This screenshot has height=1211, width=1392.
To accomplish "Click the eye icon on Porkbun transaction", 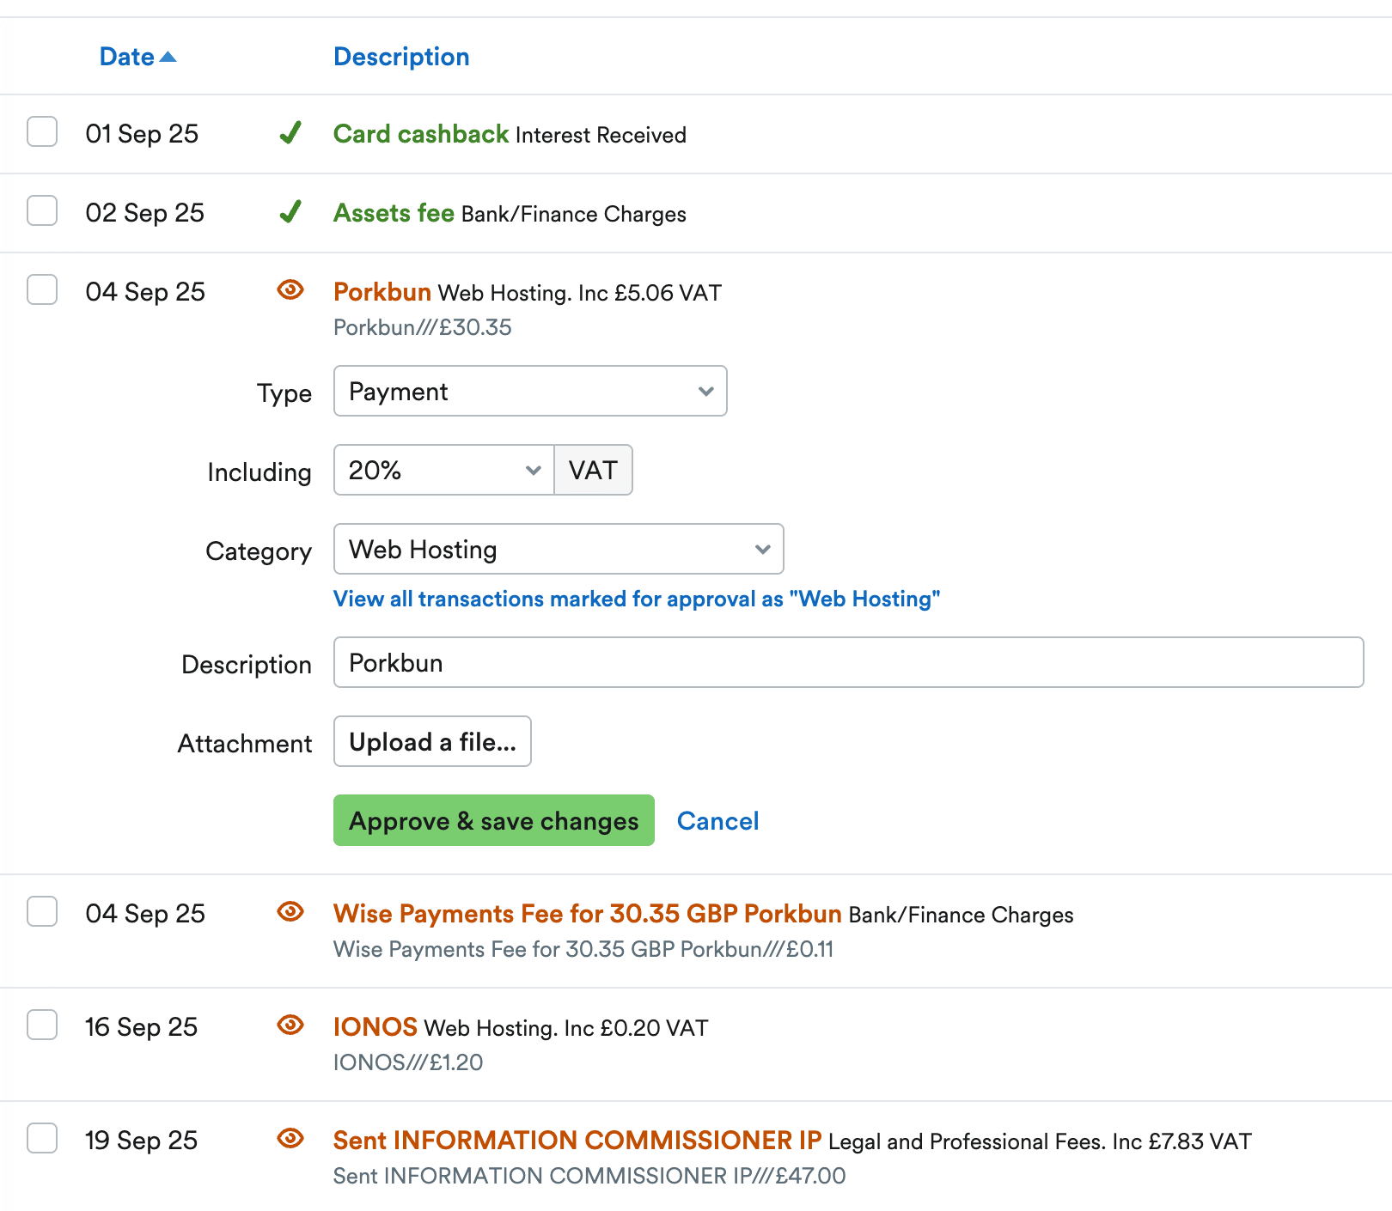I will pyautogui.click(x=290, y=290).
